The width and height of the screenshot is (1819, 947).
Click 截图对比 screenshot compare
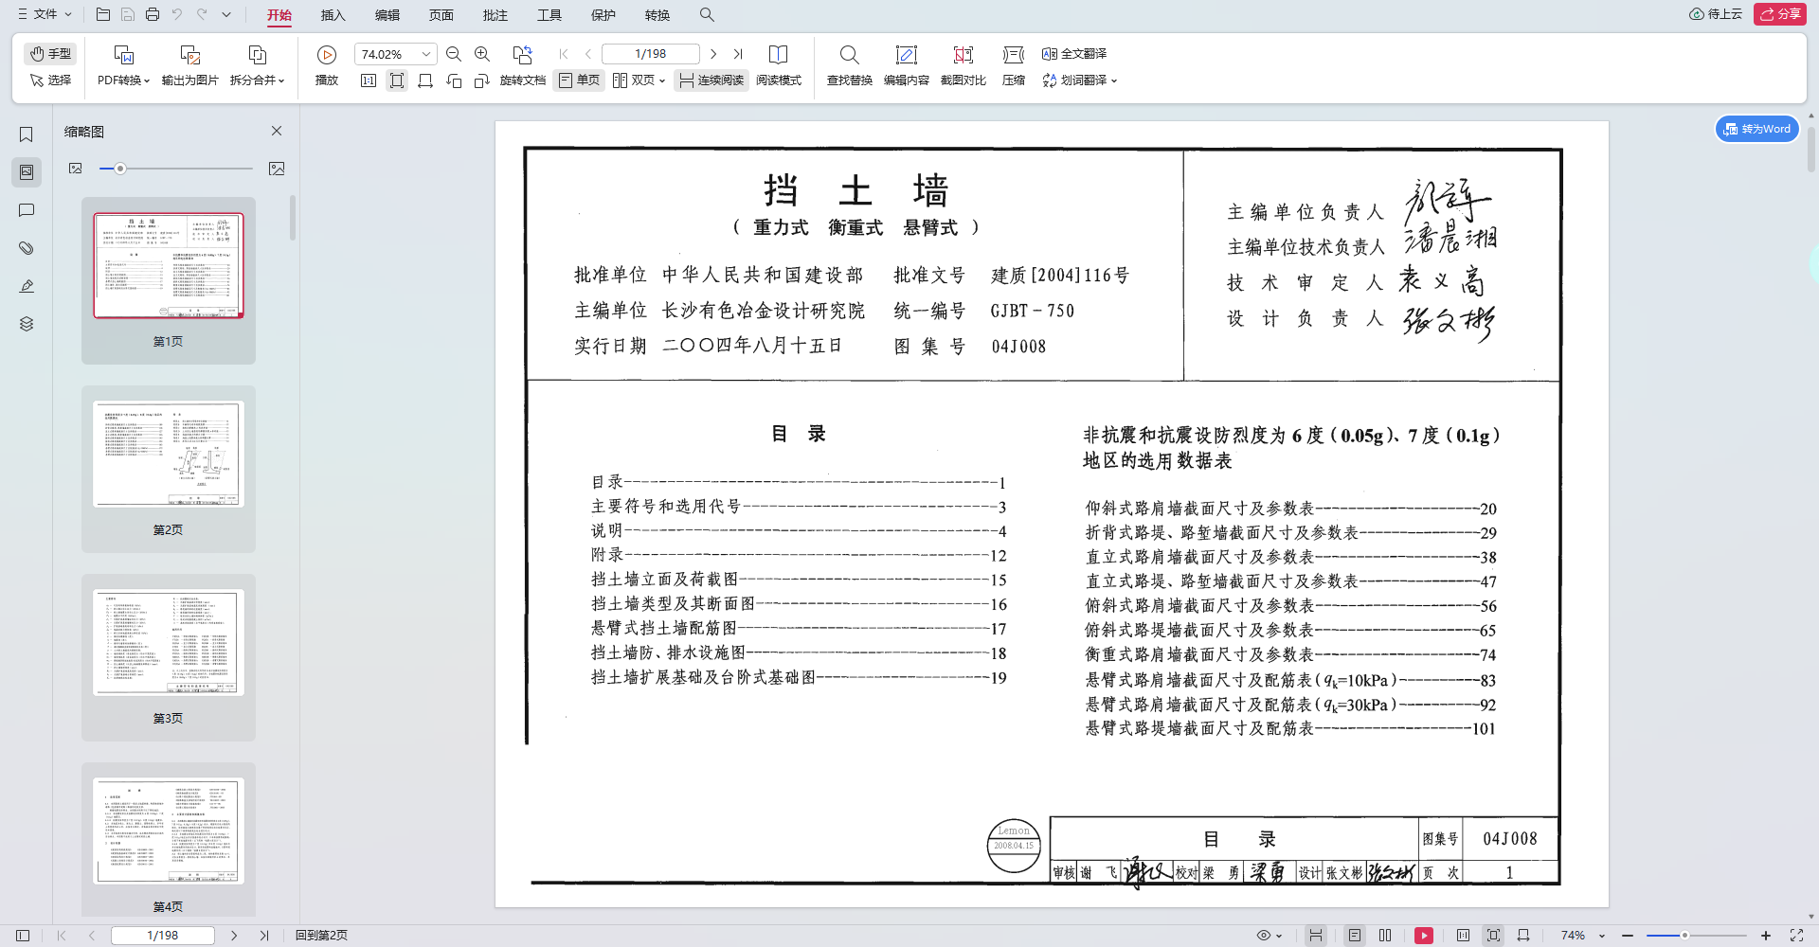964,65
